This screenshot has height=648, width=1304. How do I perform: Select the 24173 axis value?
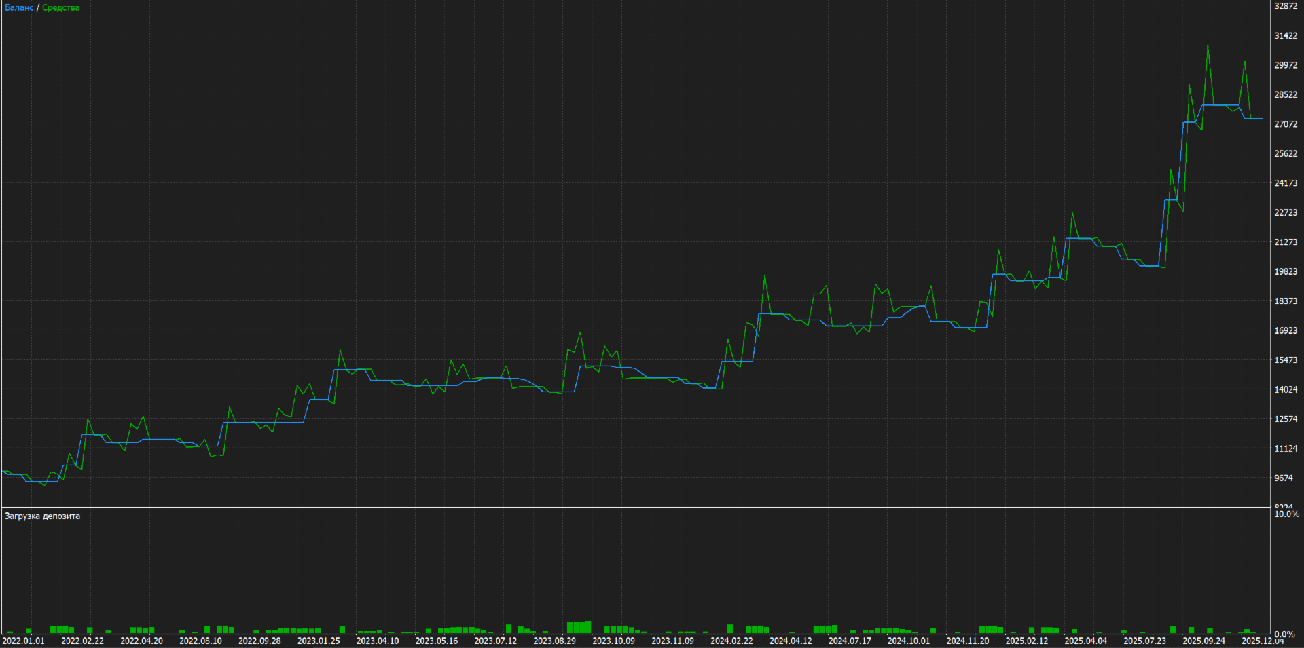(x=1286, y=183)
